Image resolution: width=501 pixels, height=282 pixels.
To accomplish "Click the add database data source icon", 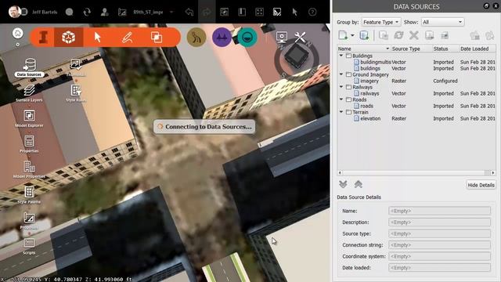I will [x=364, y=35].
